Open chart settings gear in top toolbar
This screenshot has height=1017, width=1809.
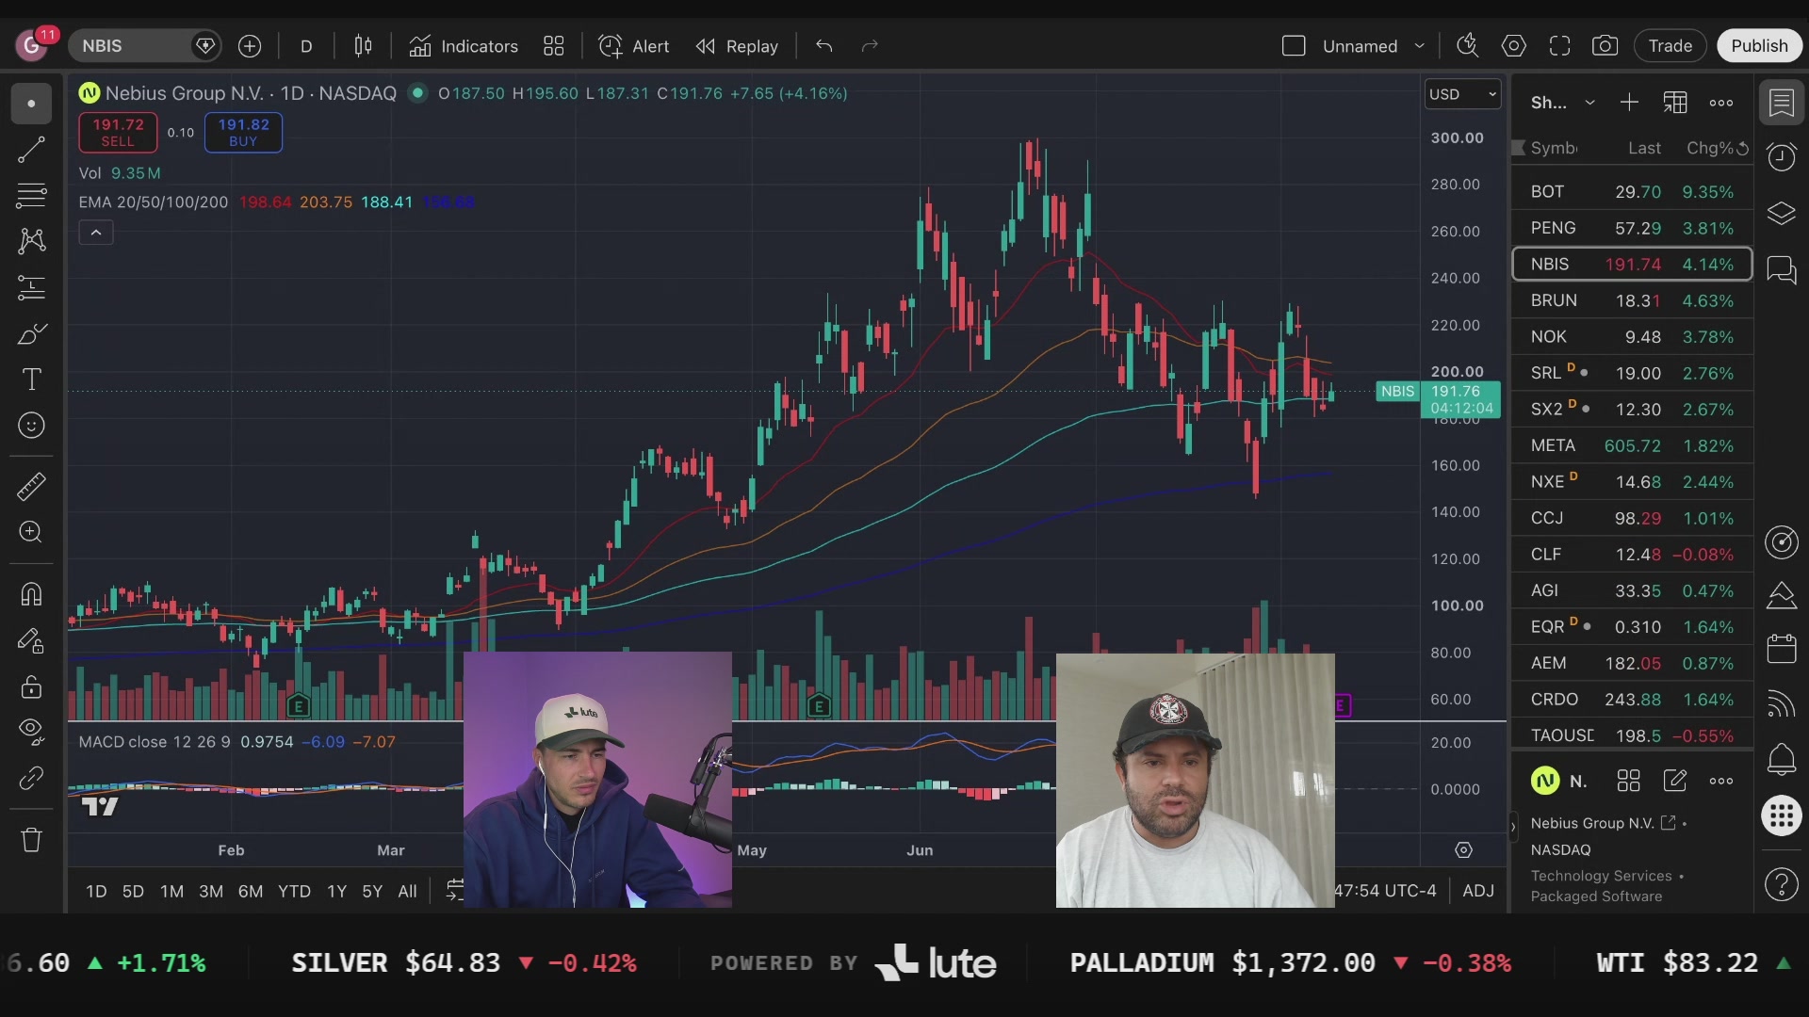point(1513,46)
